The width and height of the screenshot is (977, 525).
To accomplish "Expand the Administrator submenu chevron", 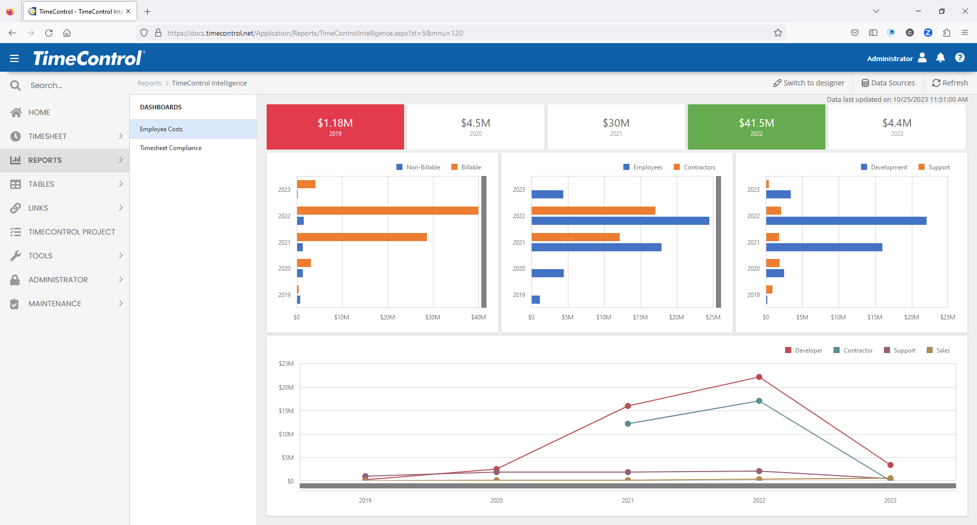I will pyautogui.click(x=121, y=280).
